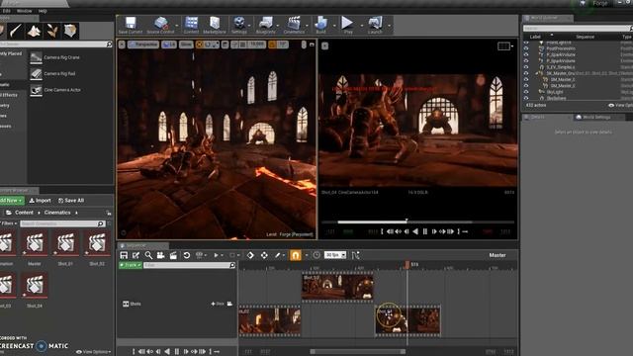Viewport: 633px width, 356px height.
Task: Click Save All button
Action: (x=71, y=200)
